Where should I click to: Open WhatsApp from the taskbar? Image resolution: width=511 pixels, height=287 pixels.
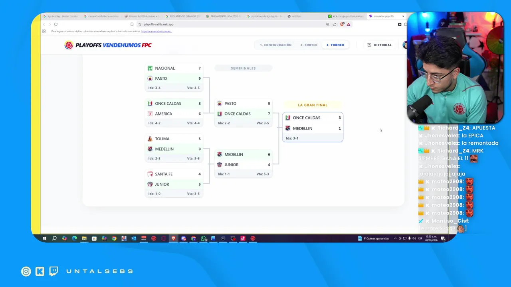click(x=203, y=238)
